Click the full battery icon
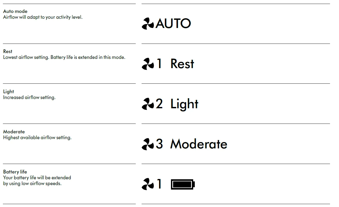This screenshot has height=207, width=339. click(x=183, y=184)
